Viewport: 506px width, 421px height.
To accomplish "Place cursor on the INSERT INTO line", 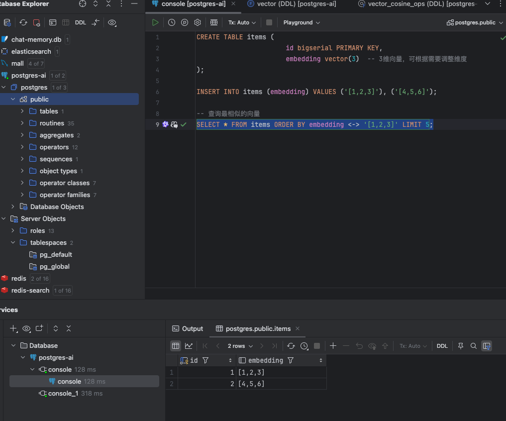I will click(316, 92).
